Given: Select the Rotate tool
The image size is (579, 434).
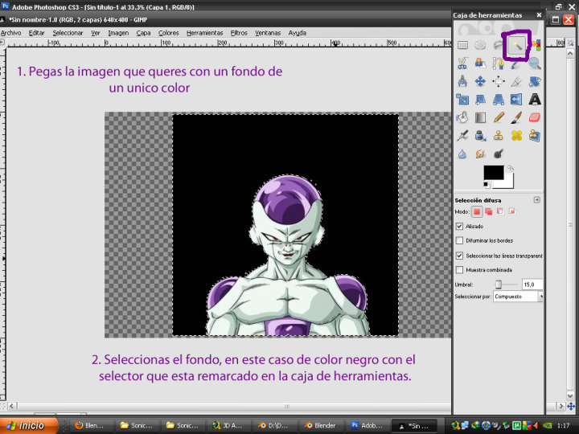Looking at the screenshot, I should click(534, 81).
